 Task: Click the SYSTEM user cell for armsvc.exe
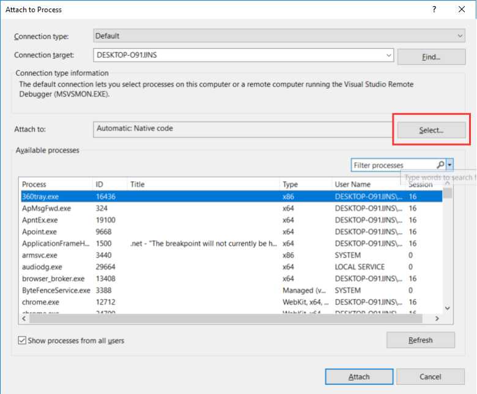click(348, 255)
